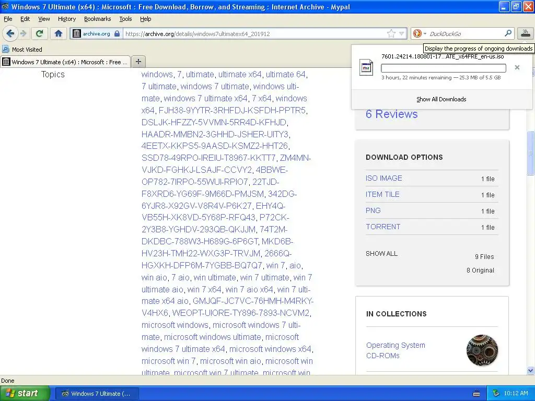
Task: Click the '8 Original' text
Action: click(x=480, y=270)
